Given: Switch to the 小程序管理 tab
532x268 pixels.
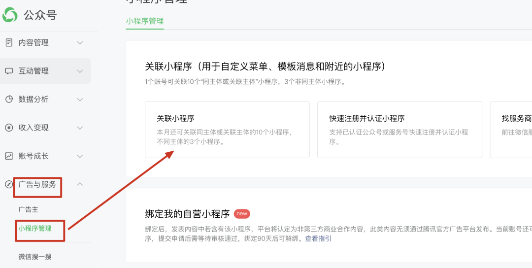Looking at the screenshot, I should click(x=145, y=21).
